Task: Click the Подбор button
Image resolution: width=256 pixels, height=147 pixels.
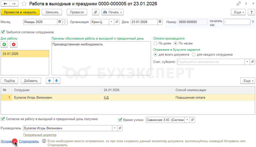Action: pyautogui.click(x=10, y=81)
